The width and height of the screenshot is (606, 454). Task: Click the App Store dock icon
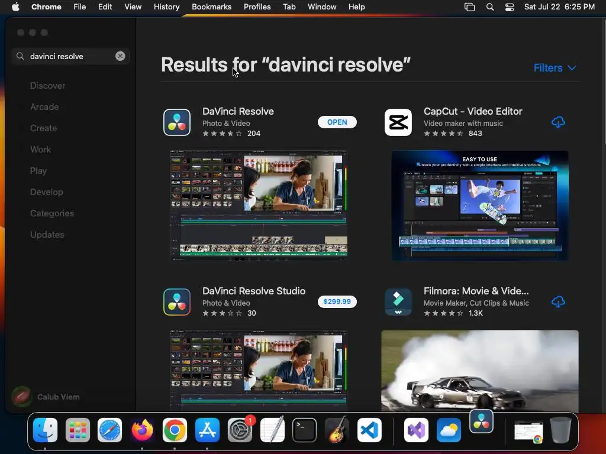(207, 430)
